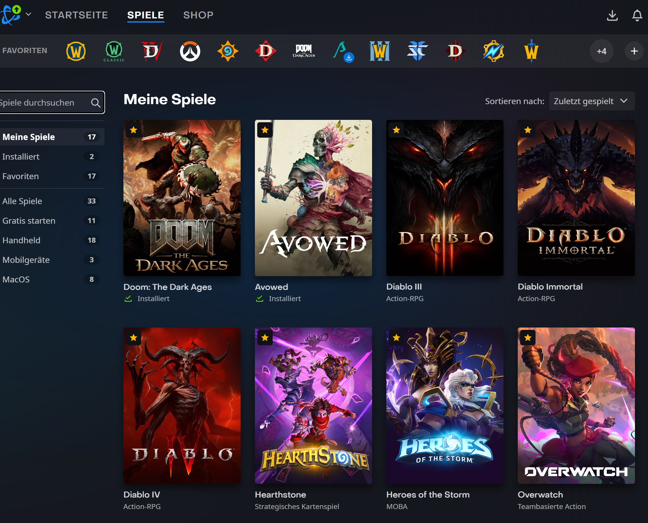Expand the Battle.net logo menu chevron
648x523 pixels.
pyautogui.click(x=28, y=14)
